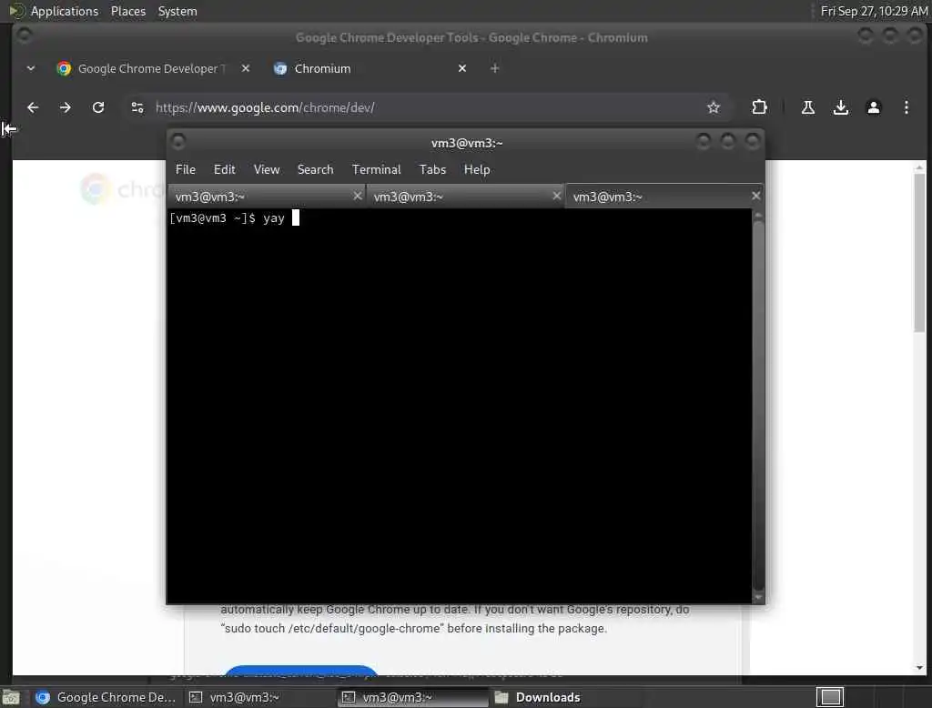Image resolution: width=932 pixels, height=708 pixels.
Task: Click the terminal window menu button at top-left
Action: (177, 142)
